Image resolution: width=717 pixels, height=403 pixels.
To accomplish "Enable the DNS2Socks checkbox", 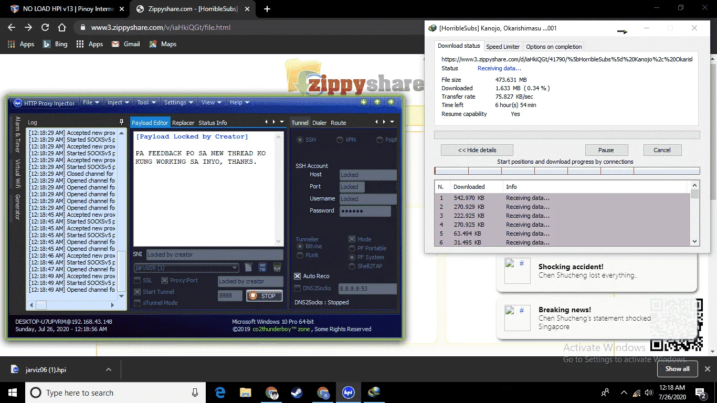I will tap(298, 288).
